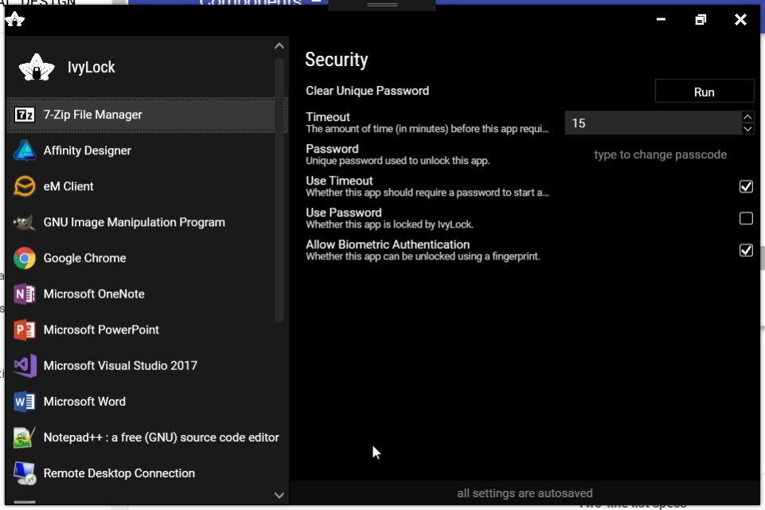
Task: Select the GNU Image Manipulation Program icon
Action: 25,223
